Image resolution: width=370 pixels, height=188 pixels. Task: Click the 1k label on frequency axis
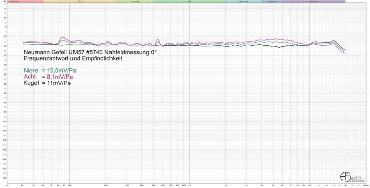pyautogui.click(x=189, y=185)
